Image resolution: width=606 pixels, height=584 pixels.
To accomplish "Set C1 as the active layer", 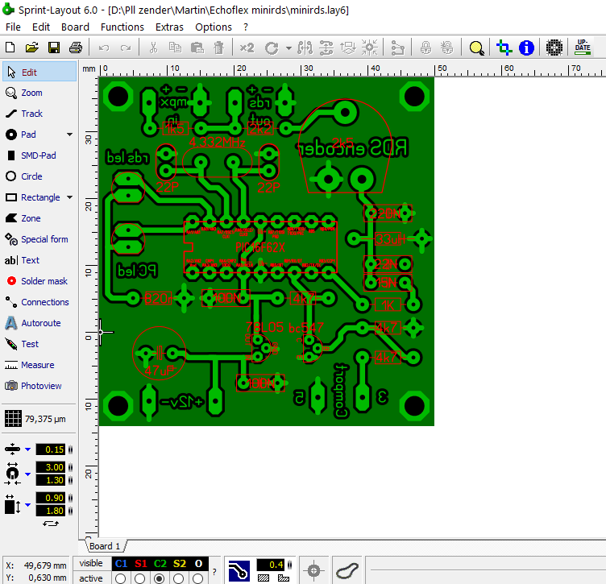I will [121, 578].
